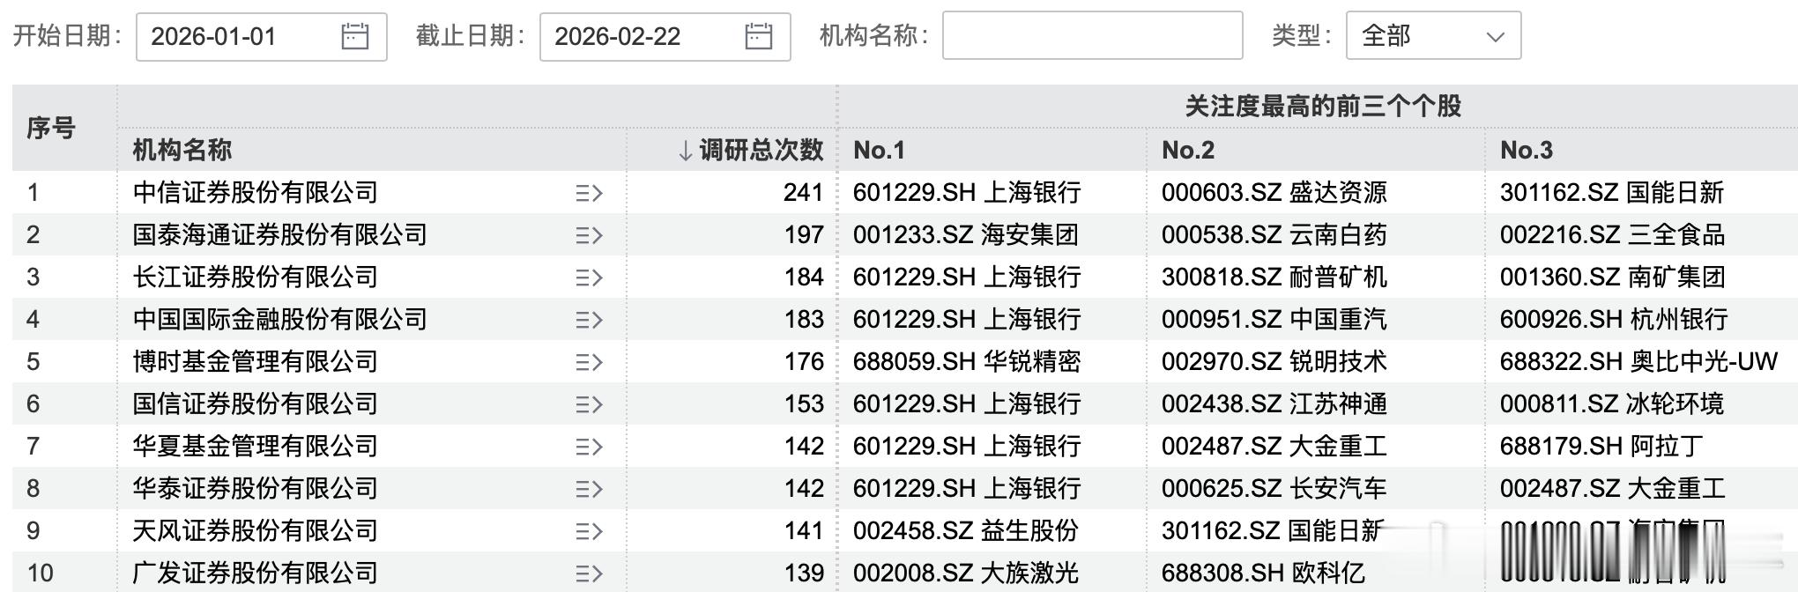The image size is (1798, 592).
Task: Open details icon for 华夏基金管理有限公司
Action: tap(589, 447)
